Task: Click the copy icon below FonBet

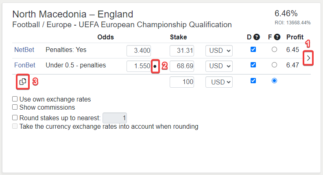Action: tap(23, 82)
